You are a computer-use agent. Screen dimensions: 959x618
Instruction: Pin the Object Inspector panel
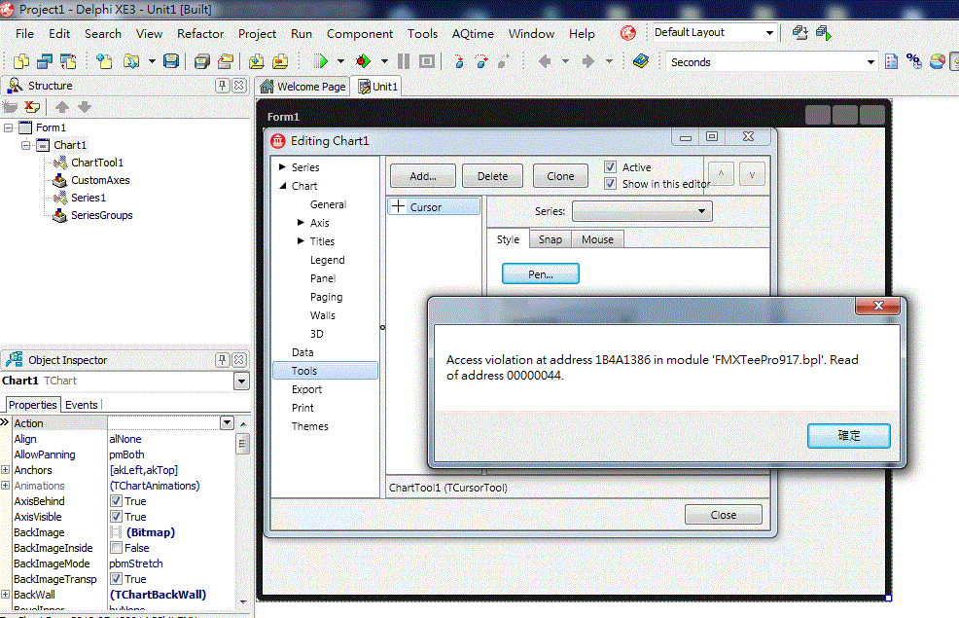click(223, 360)
